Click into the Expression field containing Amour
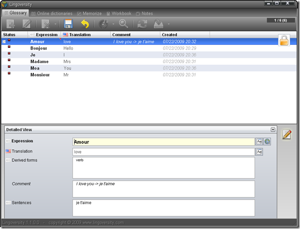The width and height of the screenshot is (300, 229). point(163,142)
